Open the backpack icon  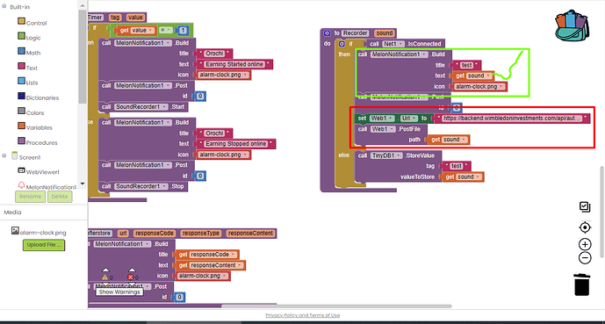point(573,25)
